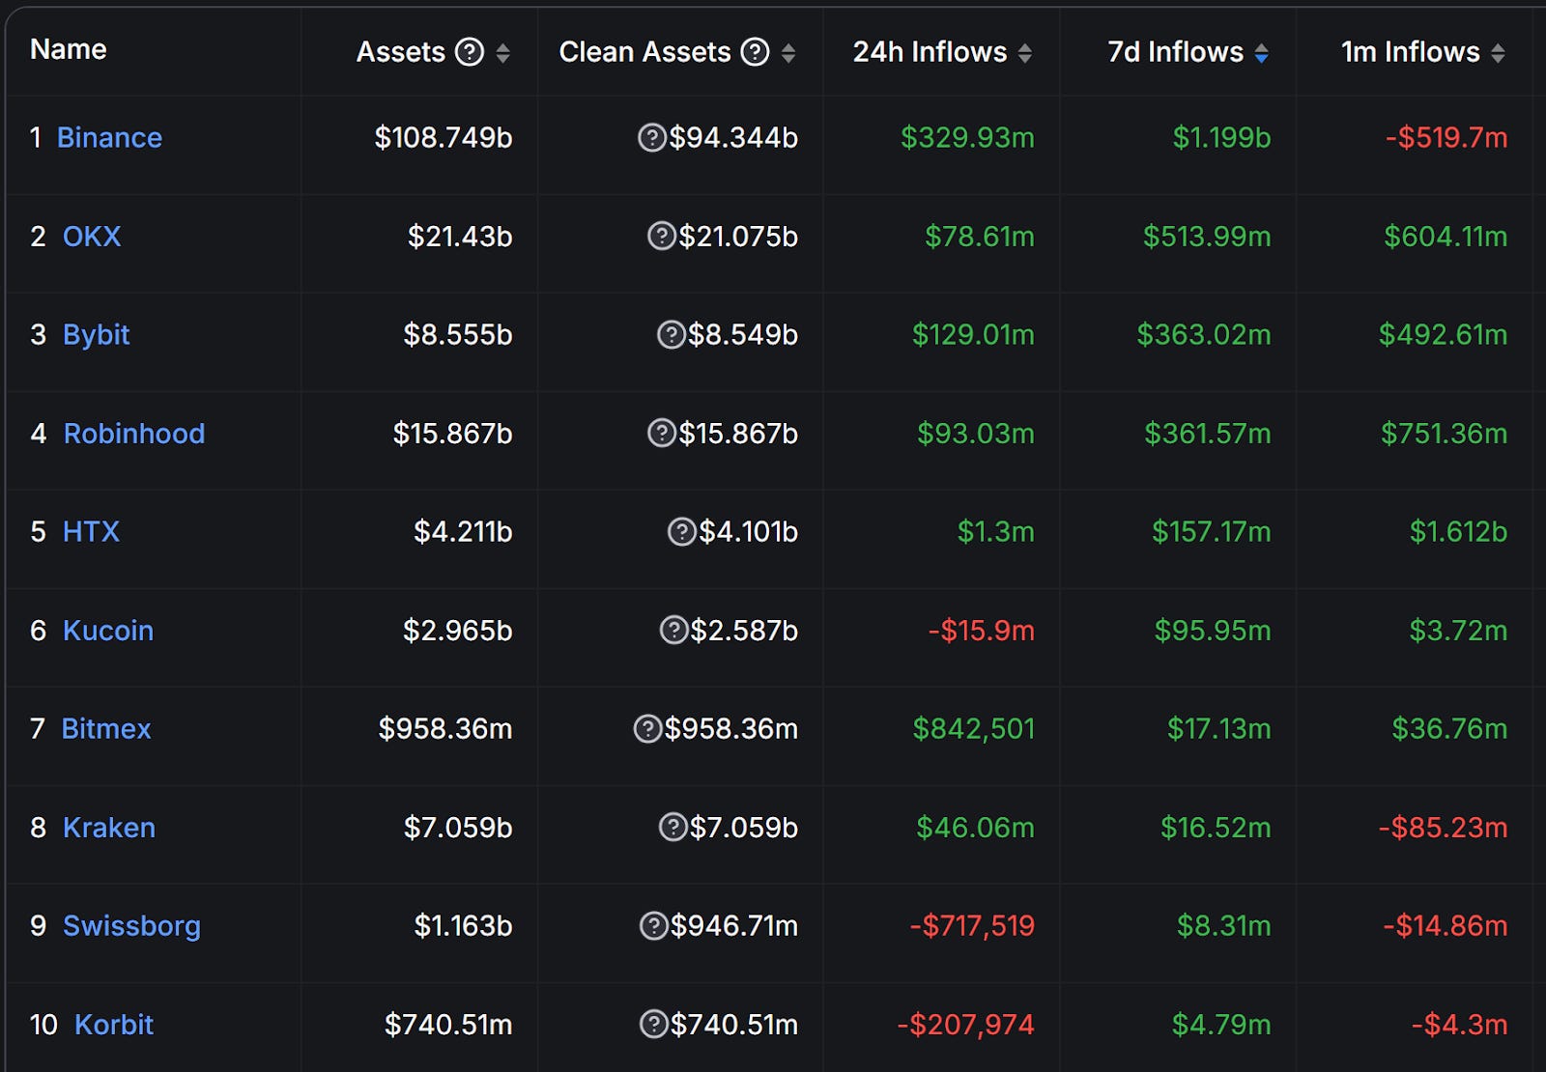Select Robinhood 7d inflow $361.57m
Viewport: 1546px width, 1072px height.
point(1208,433)
